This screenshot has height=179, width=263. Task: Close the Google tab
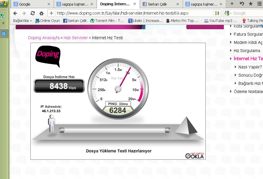[49, 4]
